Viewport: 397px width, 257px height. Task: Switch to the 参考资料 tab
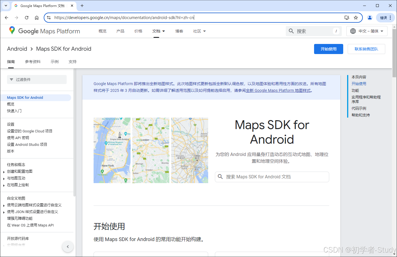[33, 62]
